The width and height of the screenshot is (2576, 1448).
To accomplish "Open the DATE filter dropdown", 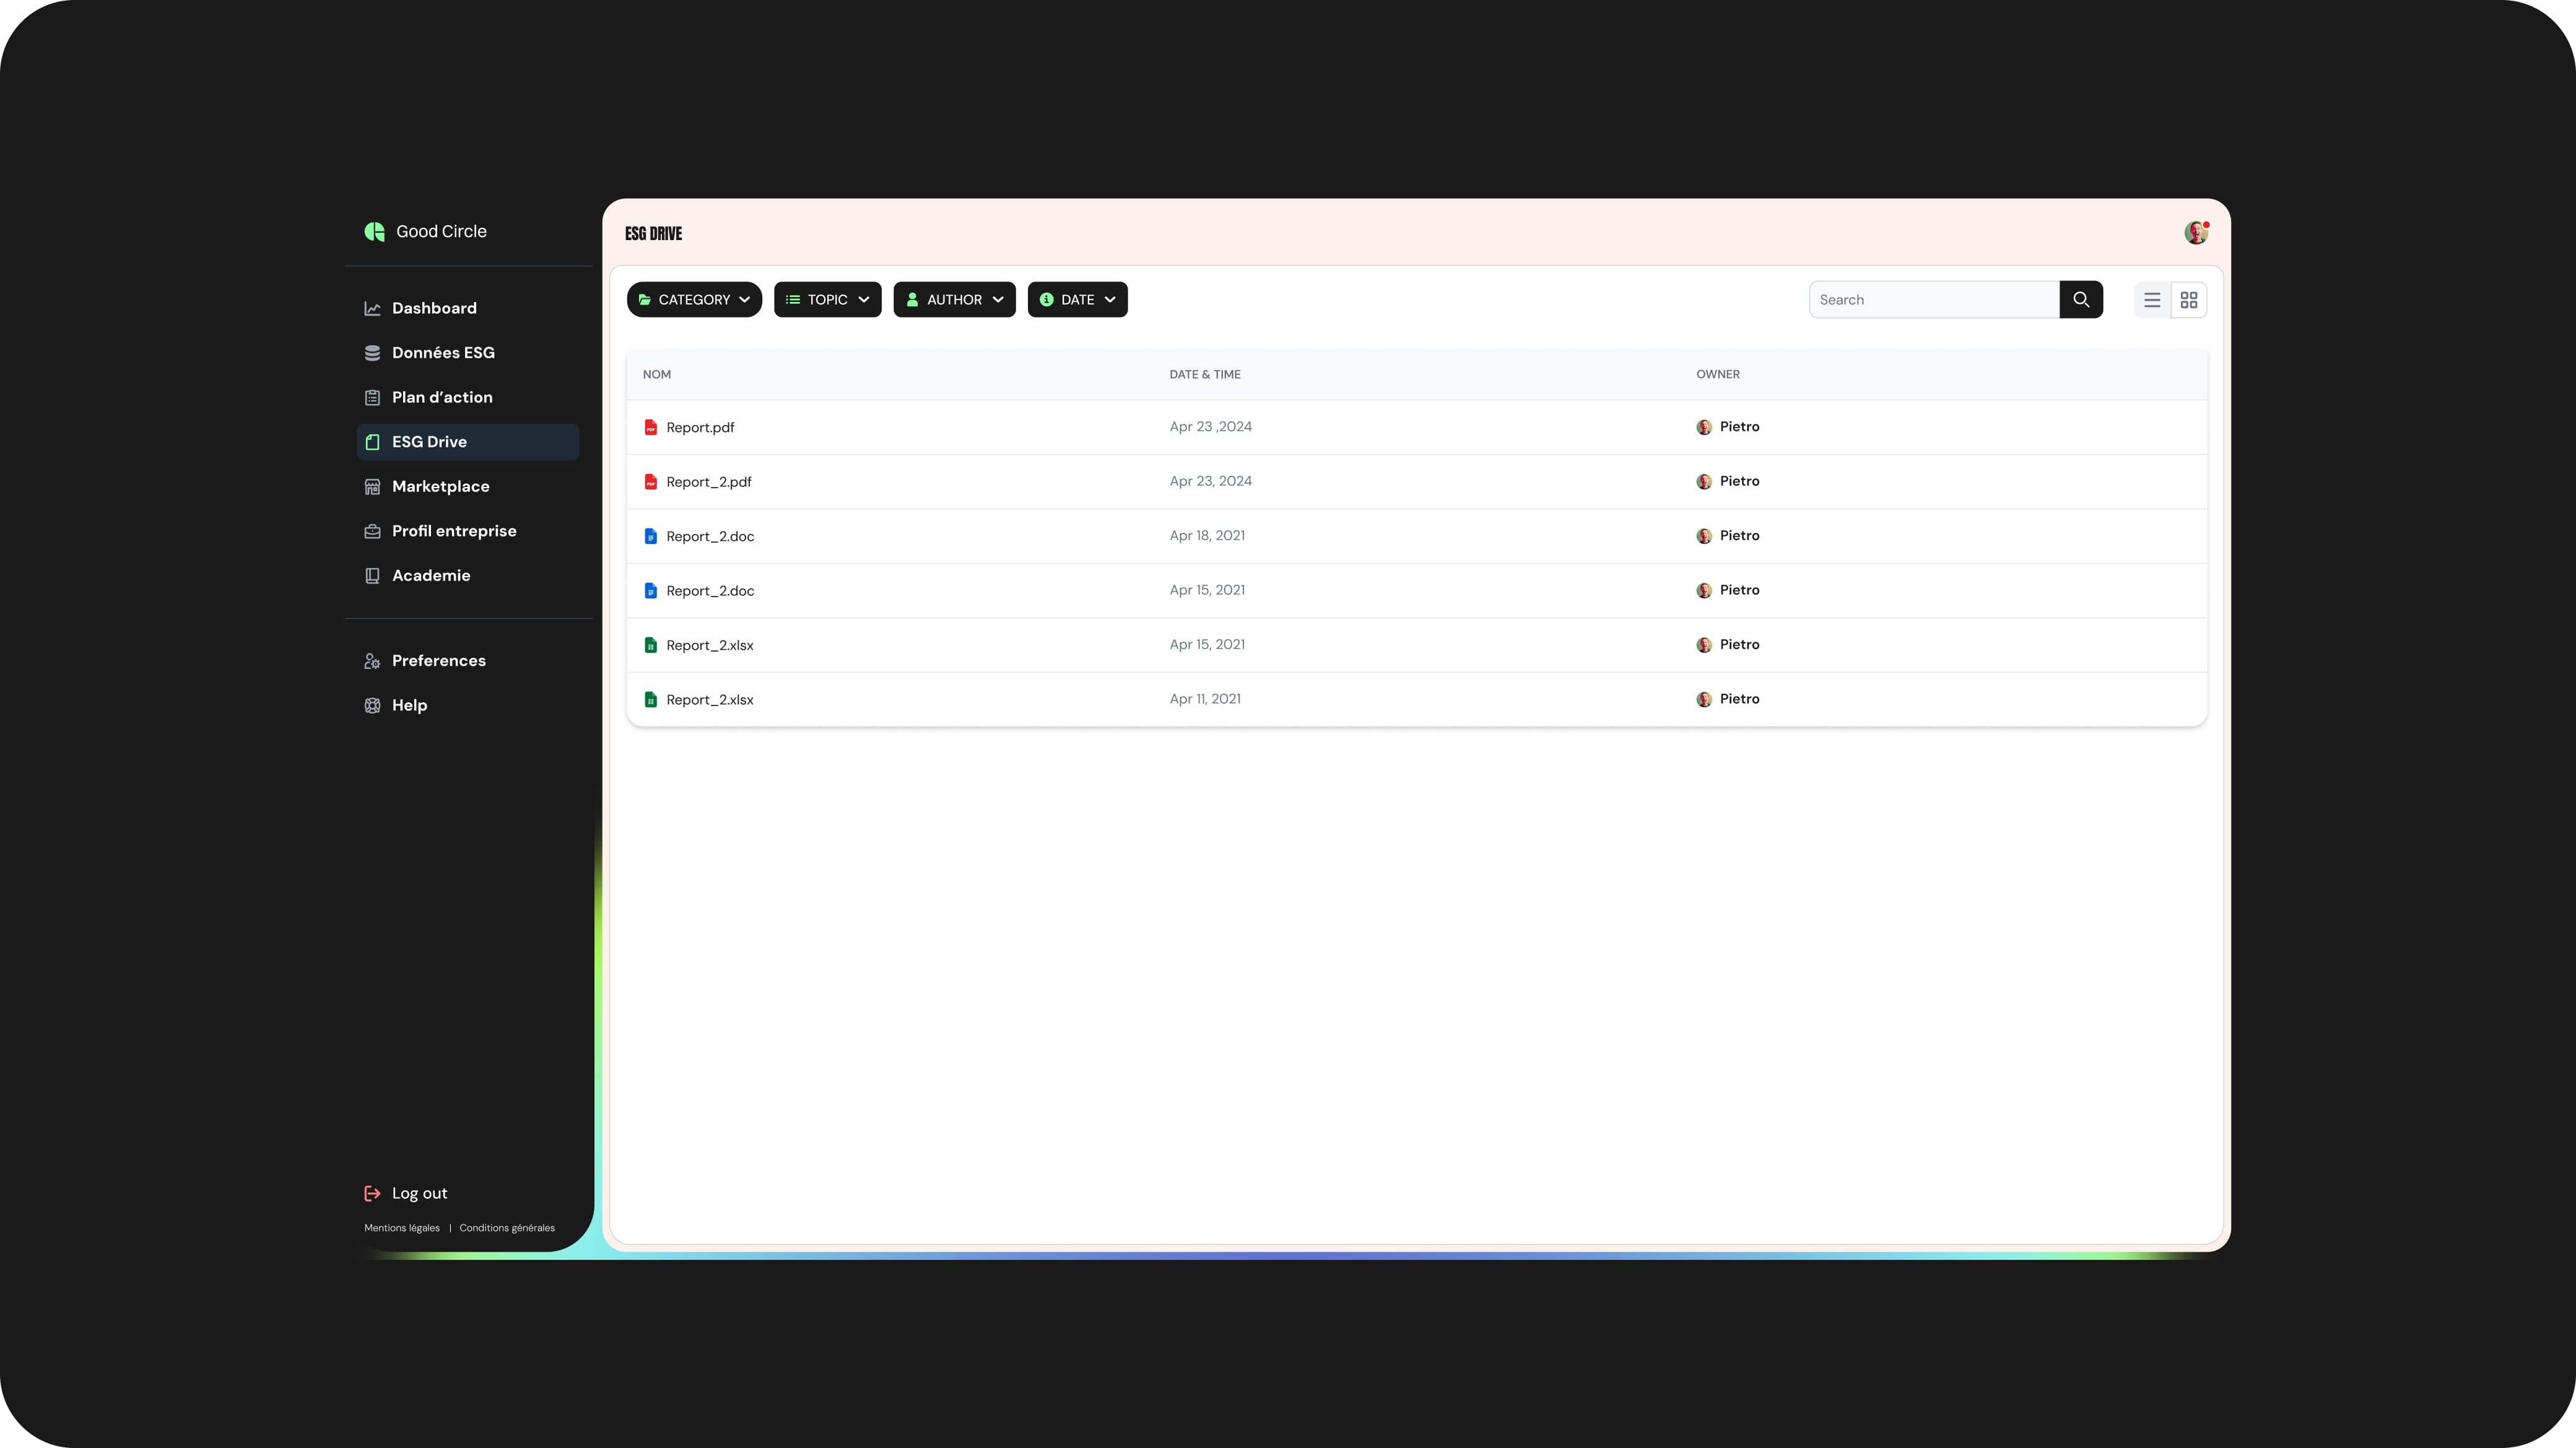I will click(x=1077, y=300).
